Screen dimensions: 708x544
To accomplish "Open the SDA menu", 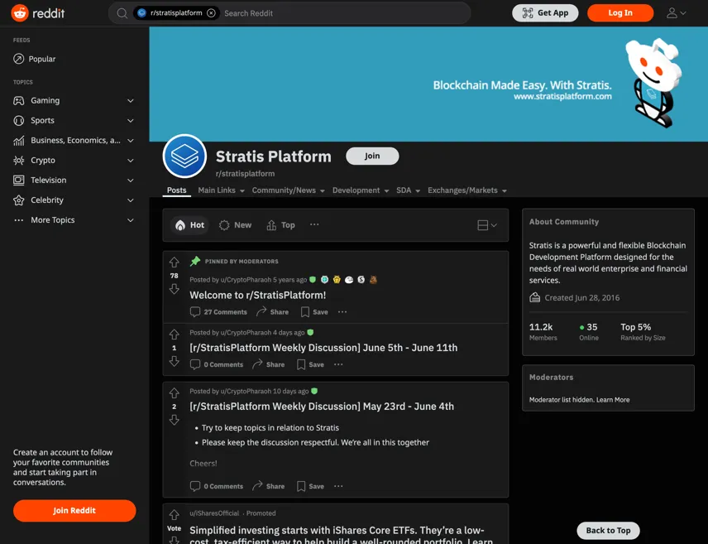I will [409, 190].
